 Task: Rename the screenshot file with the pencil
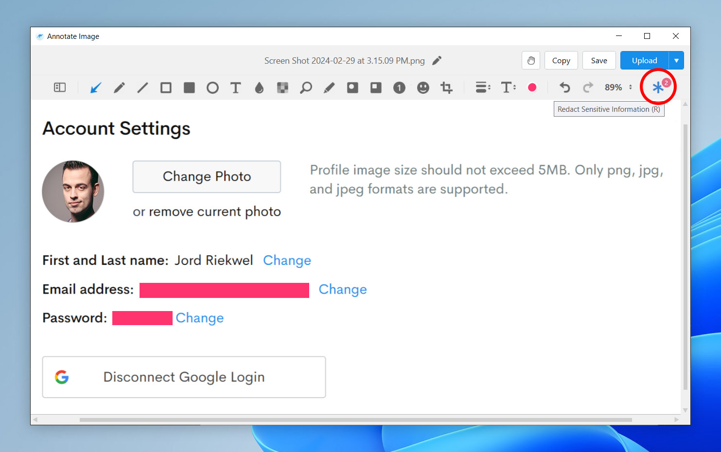(x=437, y=60)
